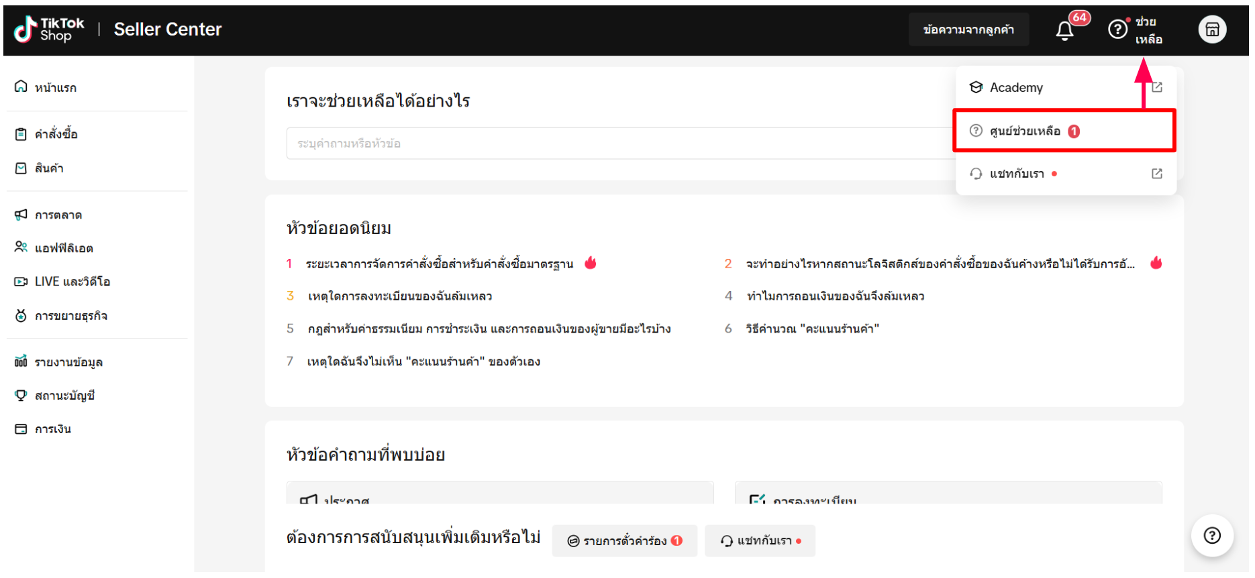Open LIVE และวิดีโอ sidebar section
This screenshot has width=1255, height=578.
72,282
